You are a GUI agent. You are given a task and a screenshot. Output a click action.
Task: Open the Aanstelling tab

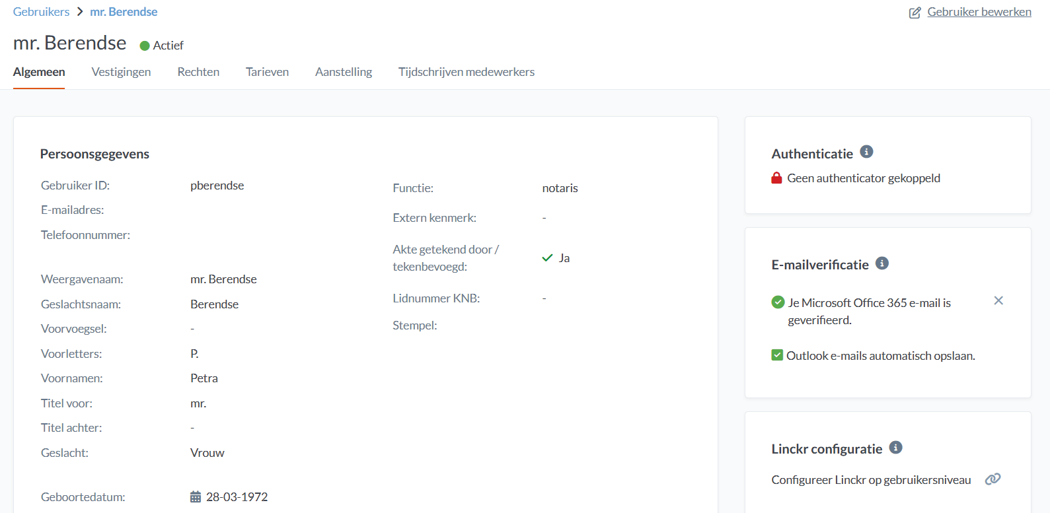point(344,72)
